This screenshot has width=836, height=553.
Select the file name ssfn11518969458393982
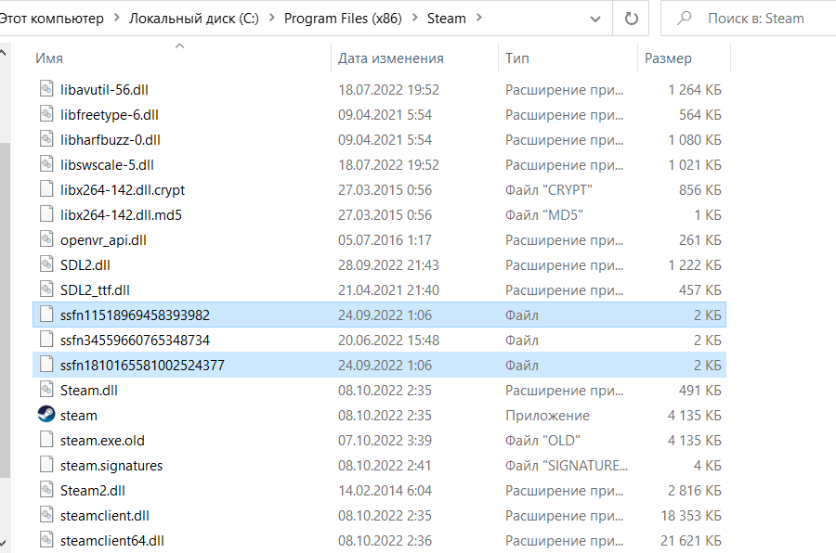pos(135,315)
